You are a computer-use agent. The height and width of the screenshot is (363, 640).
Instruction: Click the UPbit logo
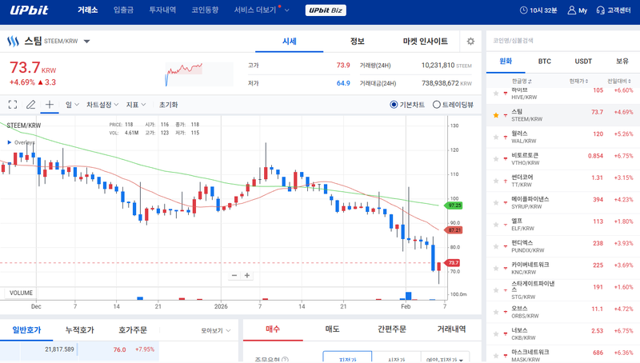(30, 10)
